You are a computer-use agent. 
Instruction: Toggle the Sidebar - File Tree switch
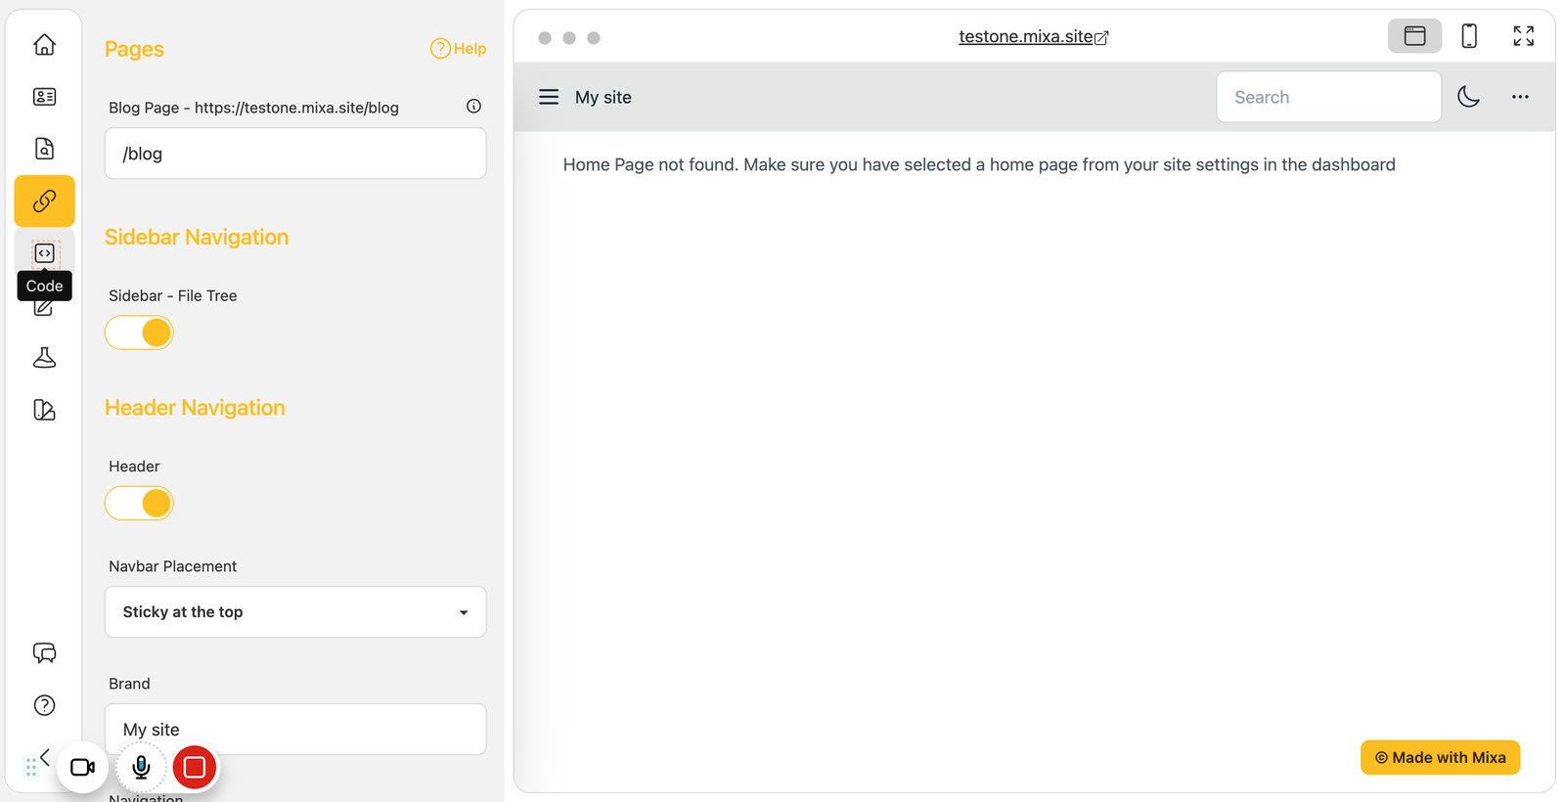(x=139, y=333)
